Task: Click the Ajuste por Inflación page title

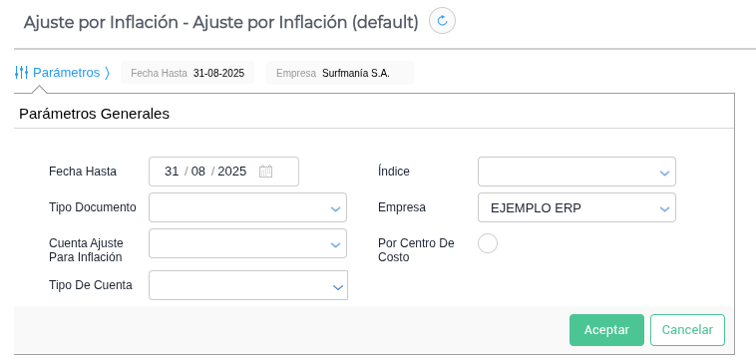Action: (220, 22)
